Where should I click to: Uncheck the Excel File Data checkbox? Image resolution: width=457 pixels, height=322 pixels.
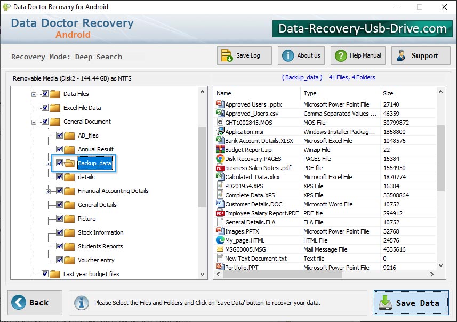[x=45, y=108]
